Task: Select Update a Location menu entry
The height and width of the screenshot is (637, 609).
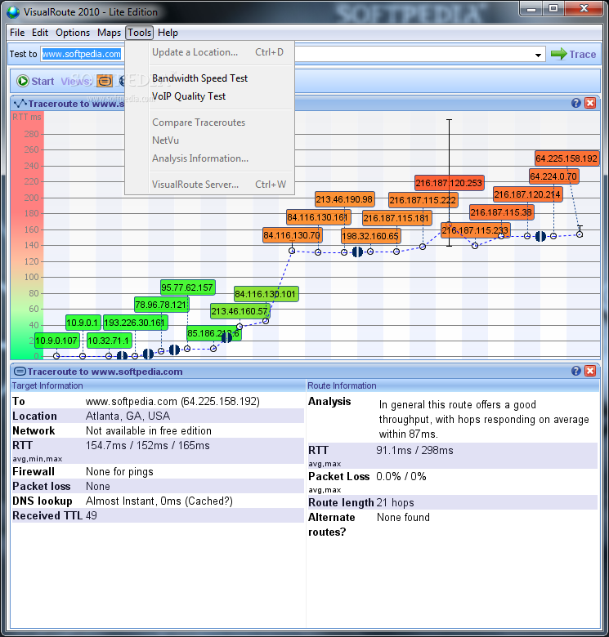Action: (x=195, y=52)
